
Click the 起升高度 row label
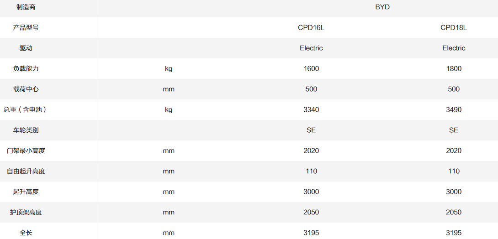click(26, 192)
